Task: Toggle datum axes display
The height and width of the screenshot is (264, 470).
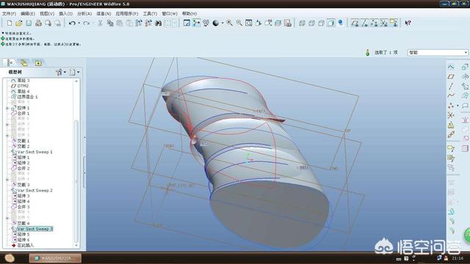Action: tap(365, 23)
